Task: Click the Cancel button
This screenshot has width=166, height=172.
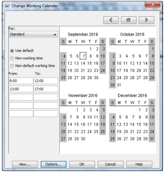Action: [111, 164]
